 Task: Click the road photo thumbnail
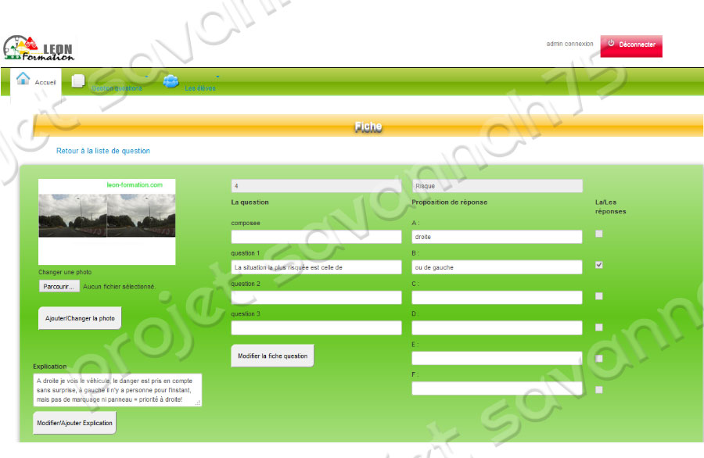point(106,216)
